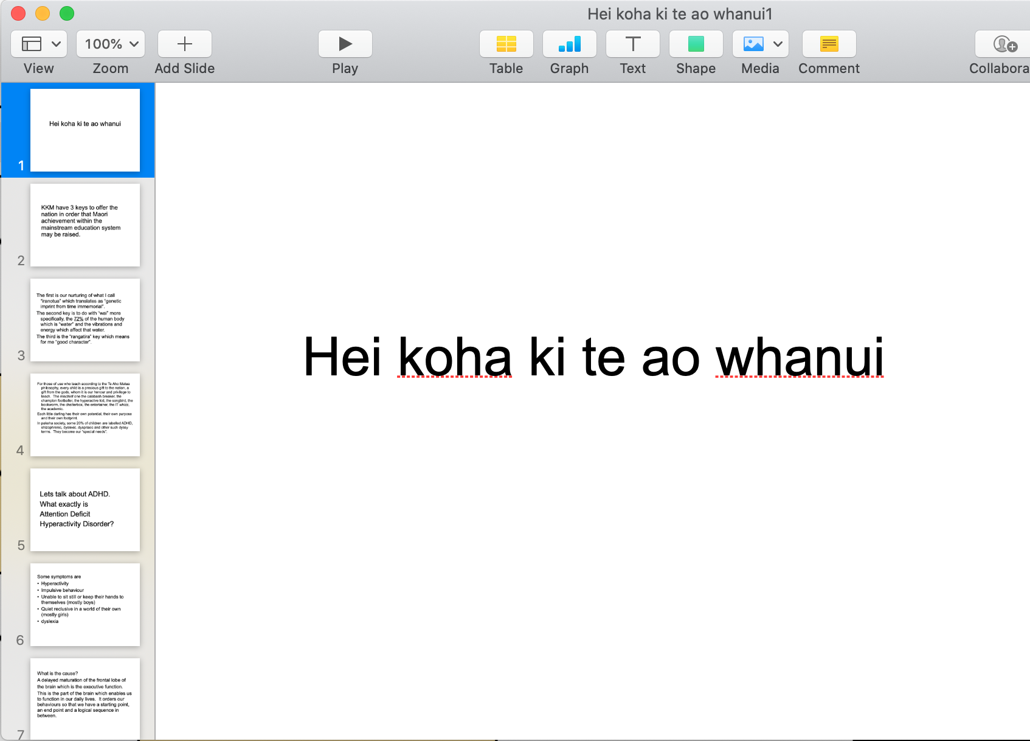Viewport: 1030px width, 741px height.
Task: Add a Comment sticky note
Action: click(x=829, y=44)
